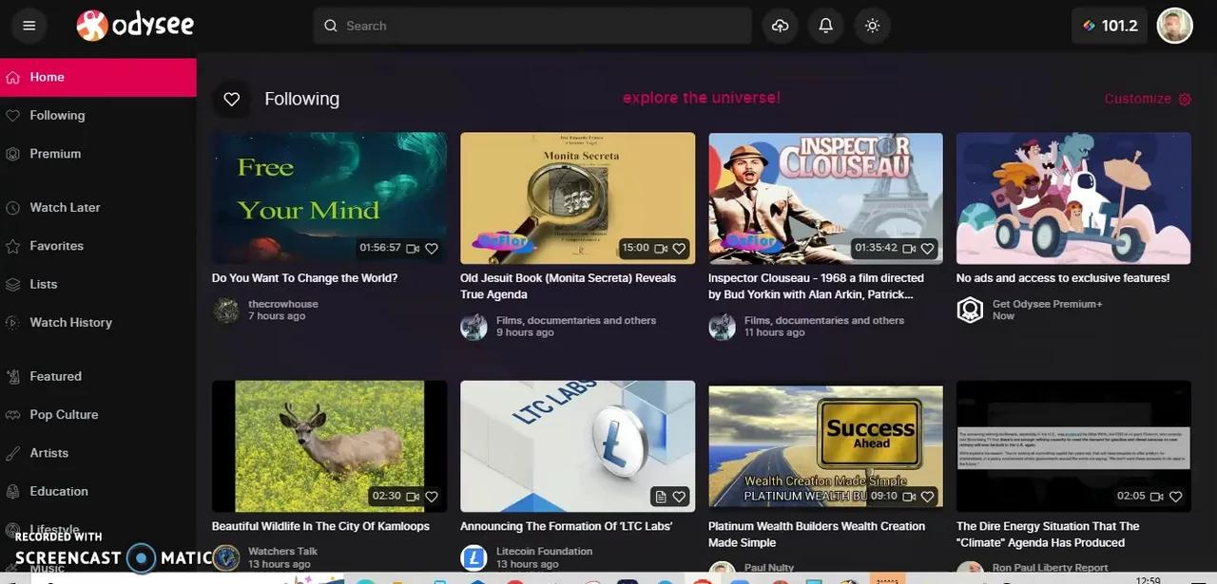Click 'explore the universe!' banner text
The width and height of the screenshot is (1217, 584).
pos(701,98)
